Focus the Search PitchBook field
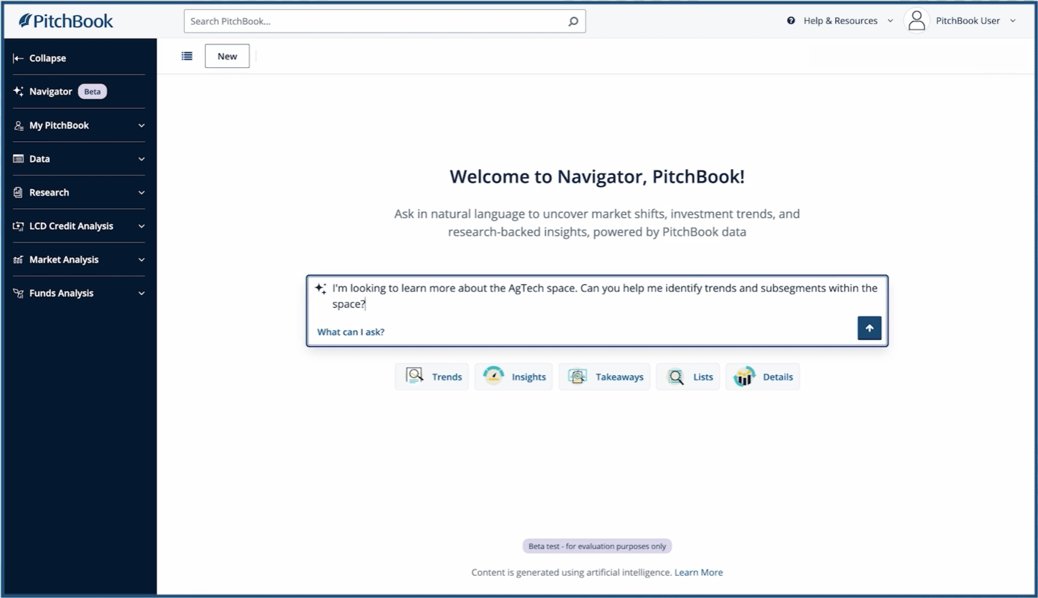The height and width of the screenshot is (598, 1038). tap(384, 21)
